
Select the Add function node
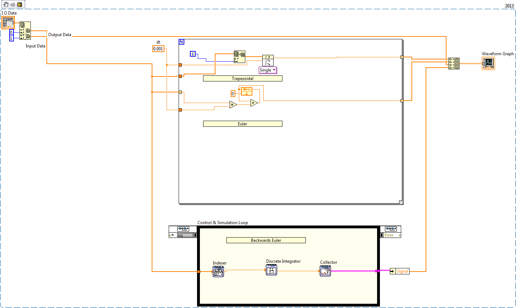[254, 103]
